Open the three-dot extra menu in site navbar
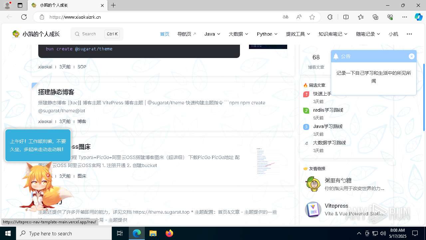426x240 pixels. point(409,34)
